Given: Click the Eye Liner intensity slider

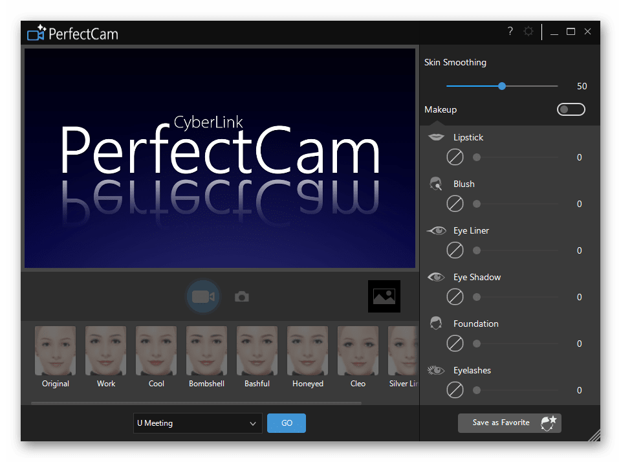Looking at the screenshot, I should tap(516, 250).
